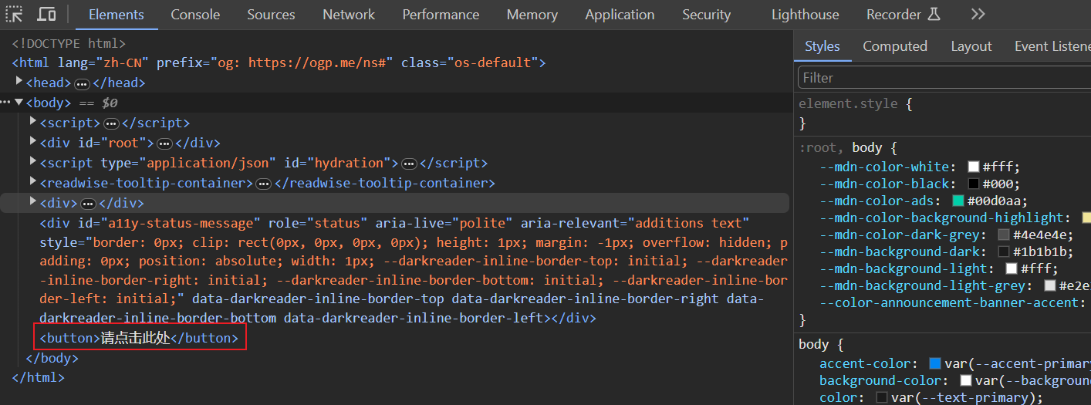Toggle the device toolbar icon
The height and width of the screenshot is (405, 1091).
(x=46, y=14)
